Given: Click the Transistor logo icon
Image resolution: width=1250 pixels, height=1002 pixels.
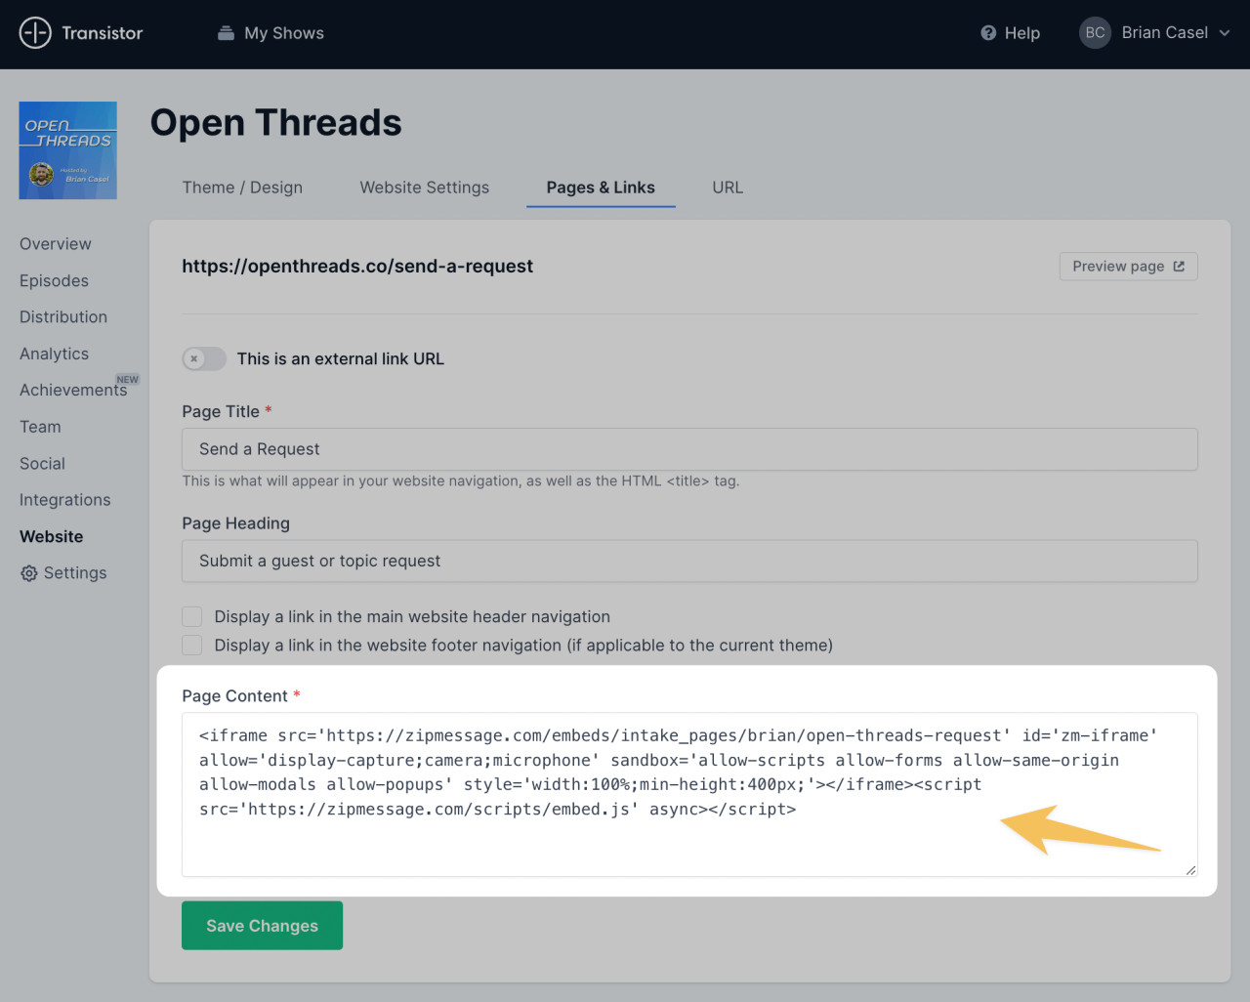Looking at the screenshot, I should [35, 32].
